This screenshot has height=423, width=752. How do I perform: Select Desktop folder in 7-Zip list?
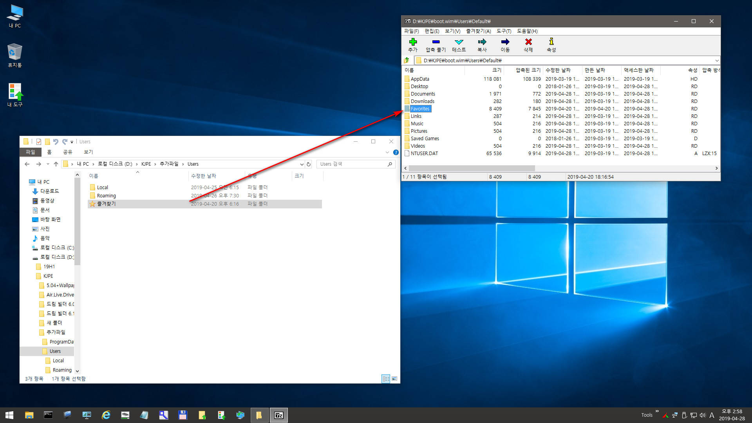click(x=419, y=86)
